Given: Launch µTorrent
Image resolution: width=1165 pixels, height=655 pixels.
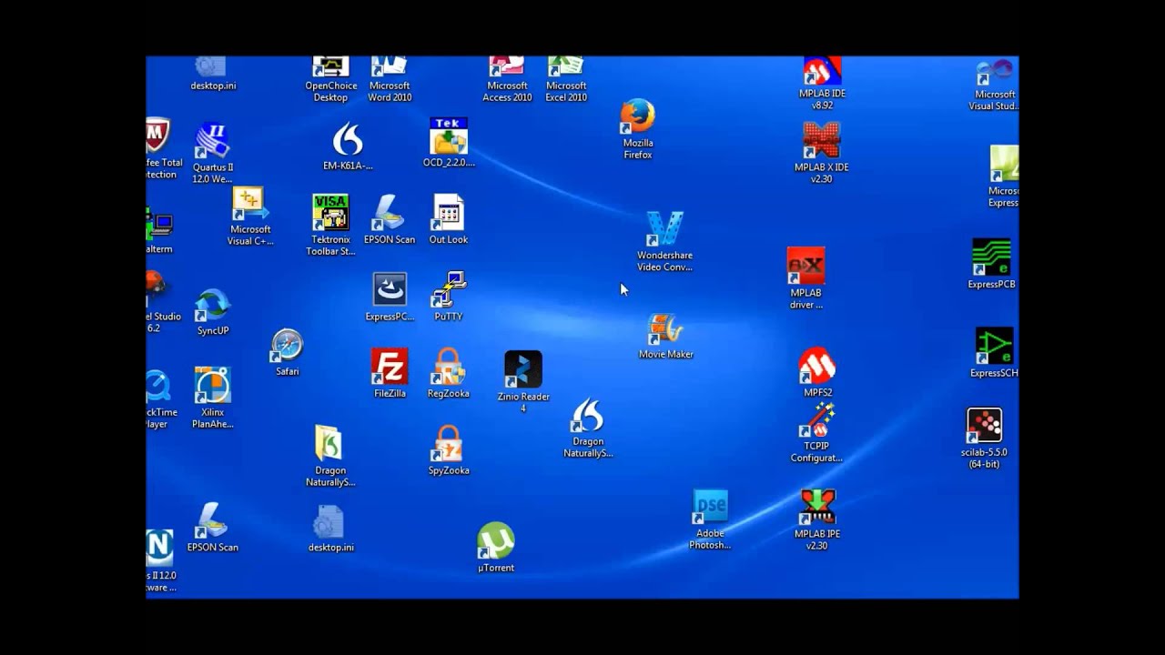Looking at the screenshot, I should [495, 548].
